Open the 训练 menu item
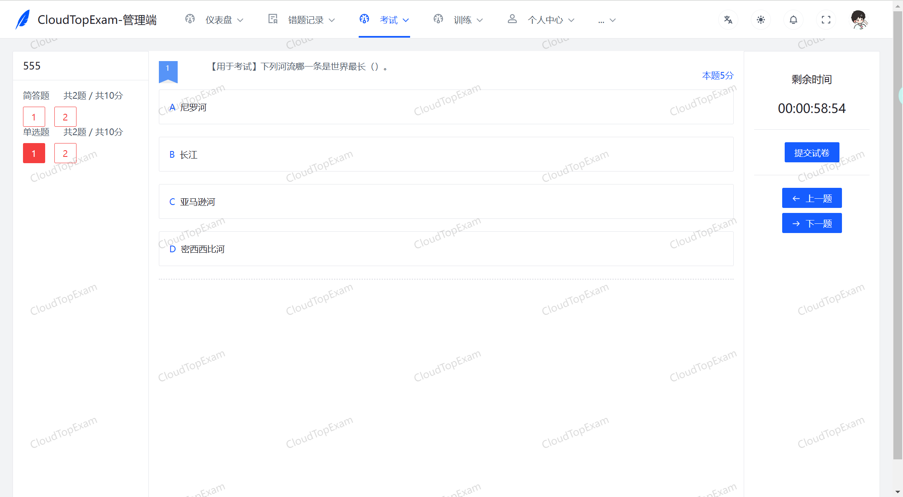This screenshot has width=903, height=497. [462, 20]
